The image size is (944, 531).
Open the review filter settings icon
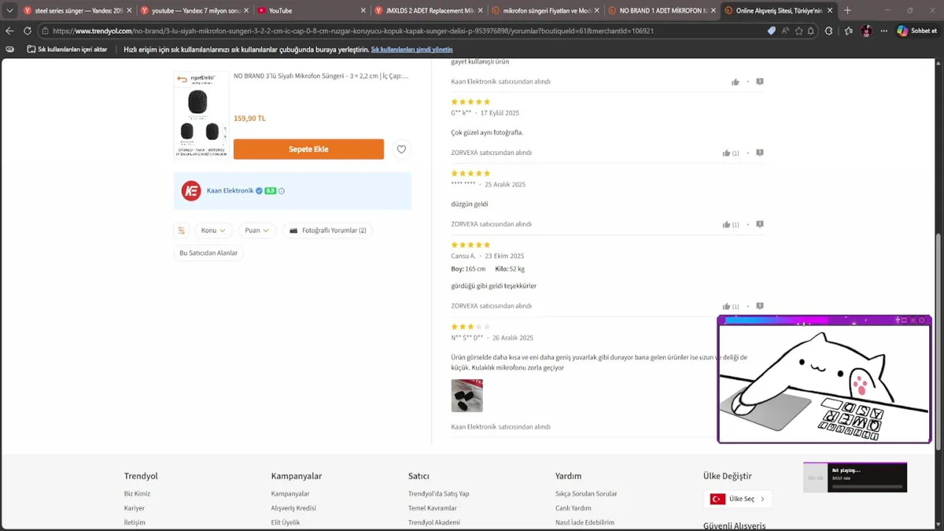click(181, 230)
